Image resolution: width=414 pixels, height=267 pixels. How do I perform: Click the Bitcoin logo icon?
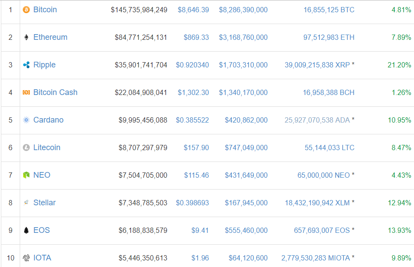(27, 9)
